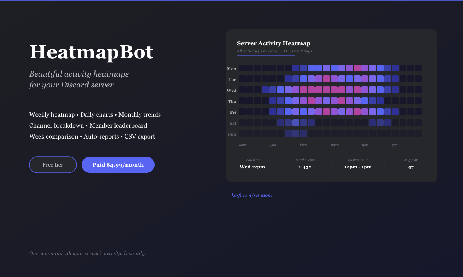Select the Free tier option

pos(52,164)
